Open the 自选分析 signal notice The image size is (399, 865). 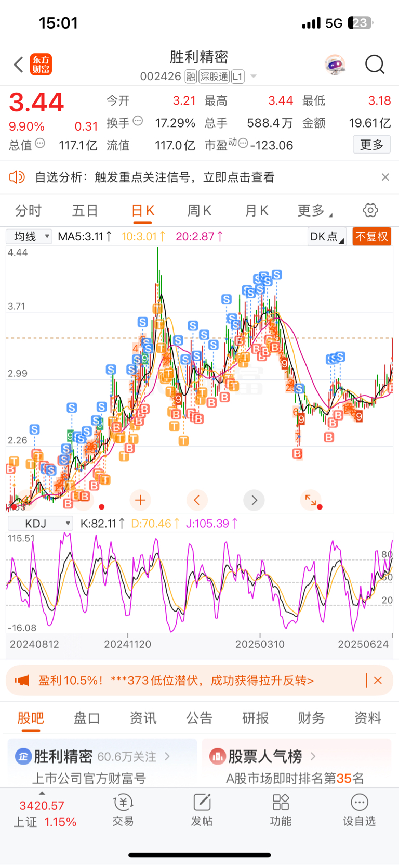[x=155, y=177]
